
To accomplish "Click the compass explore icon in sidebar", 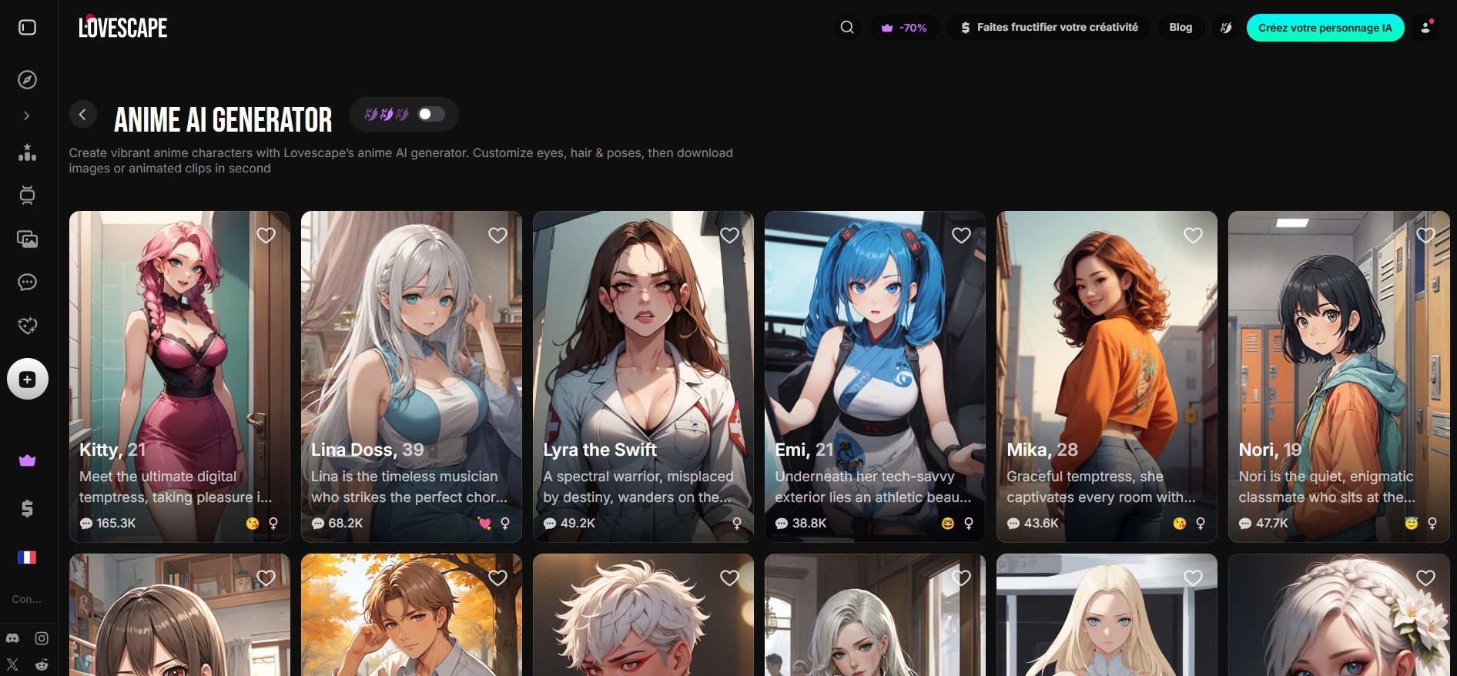I will point(27,80).
